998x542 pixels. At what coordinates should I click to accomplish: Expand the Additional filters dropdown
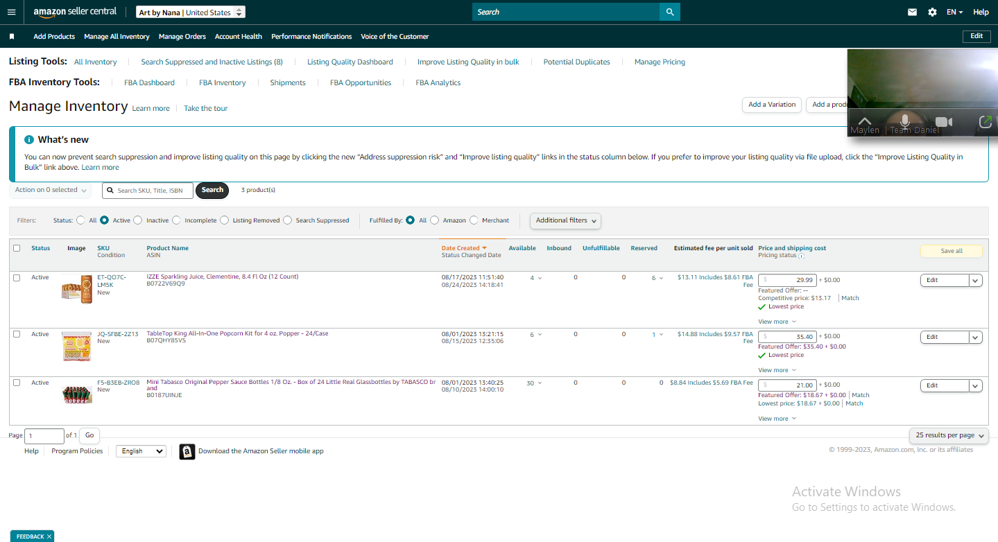tap(565, 220)
